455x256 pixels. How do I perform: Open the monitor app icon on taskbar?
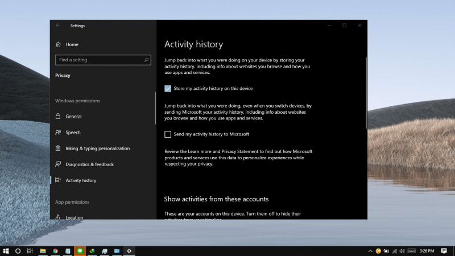click(105, 251)
